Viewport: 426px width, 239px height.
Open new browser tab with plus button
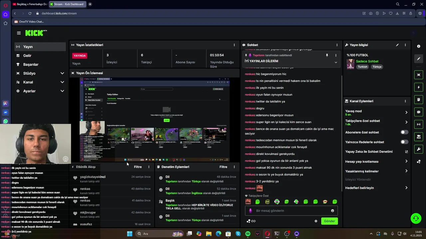[90, 4]
